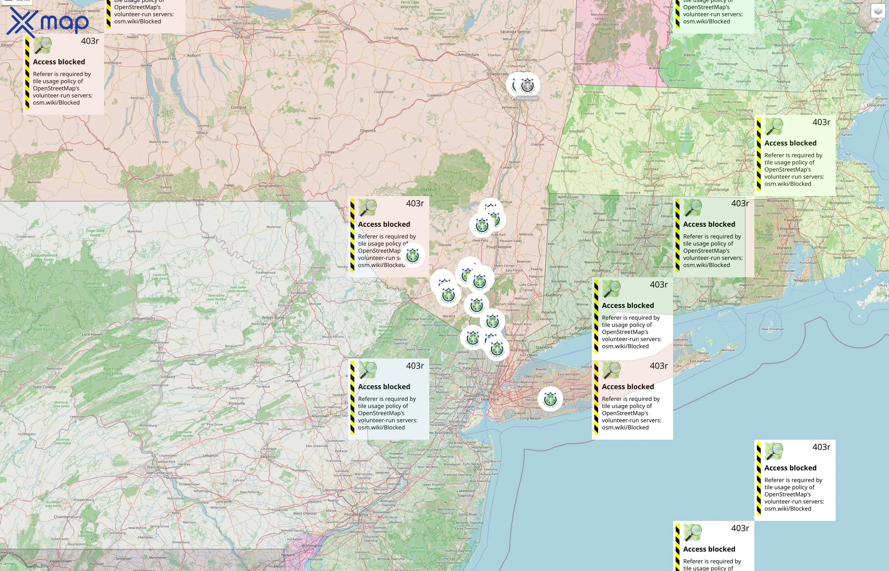Screen dimensions: 889x571
Task: Click the Ithaca city label
Action: pos(202,132)
